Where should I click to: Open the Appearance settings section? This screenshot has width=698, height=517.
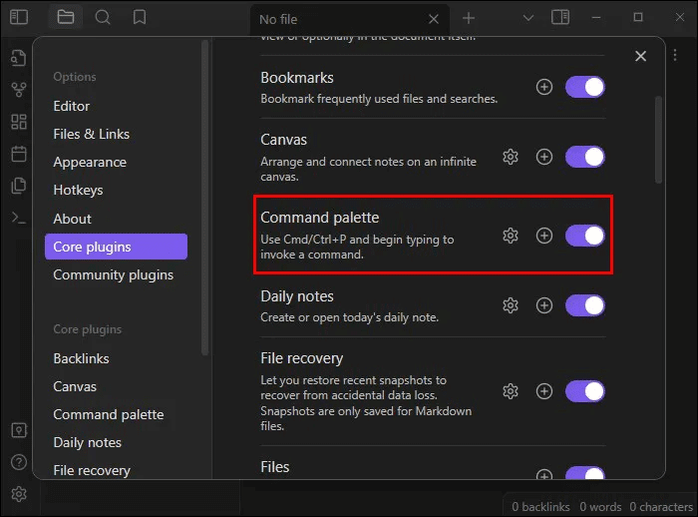(x=90, y=162)
